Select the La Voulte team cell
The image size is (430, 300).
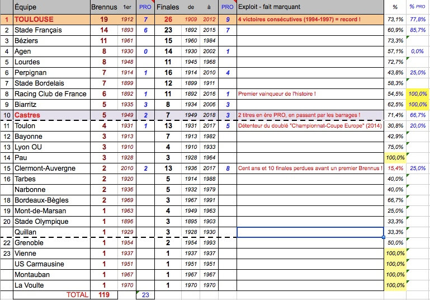tap(51, 285)
